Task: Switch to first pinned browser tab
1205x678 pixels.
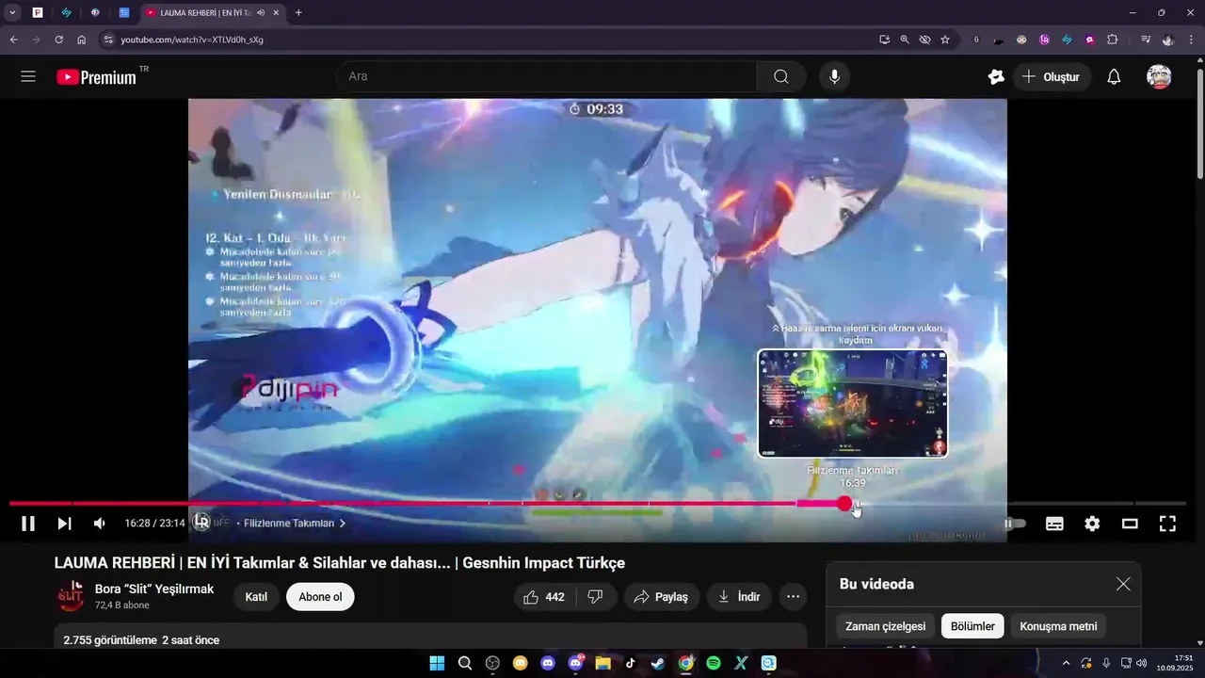Action: click(38, 12)
